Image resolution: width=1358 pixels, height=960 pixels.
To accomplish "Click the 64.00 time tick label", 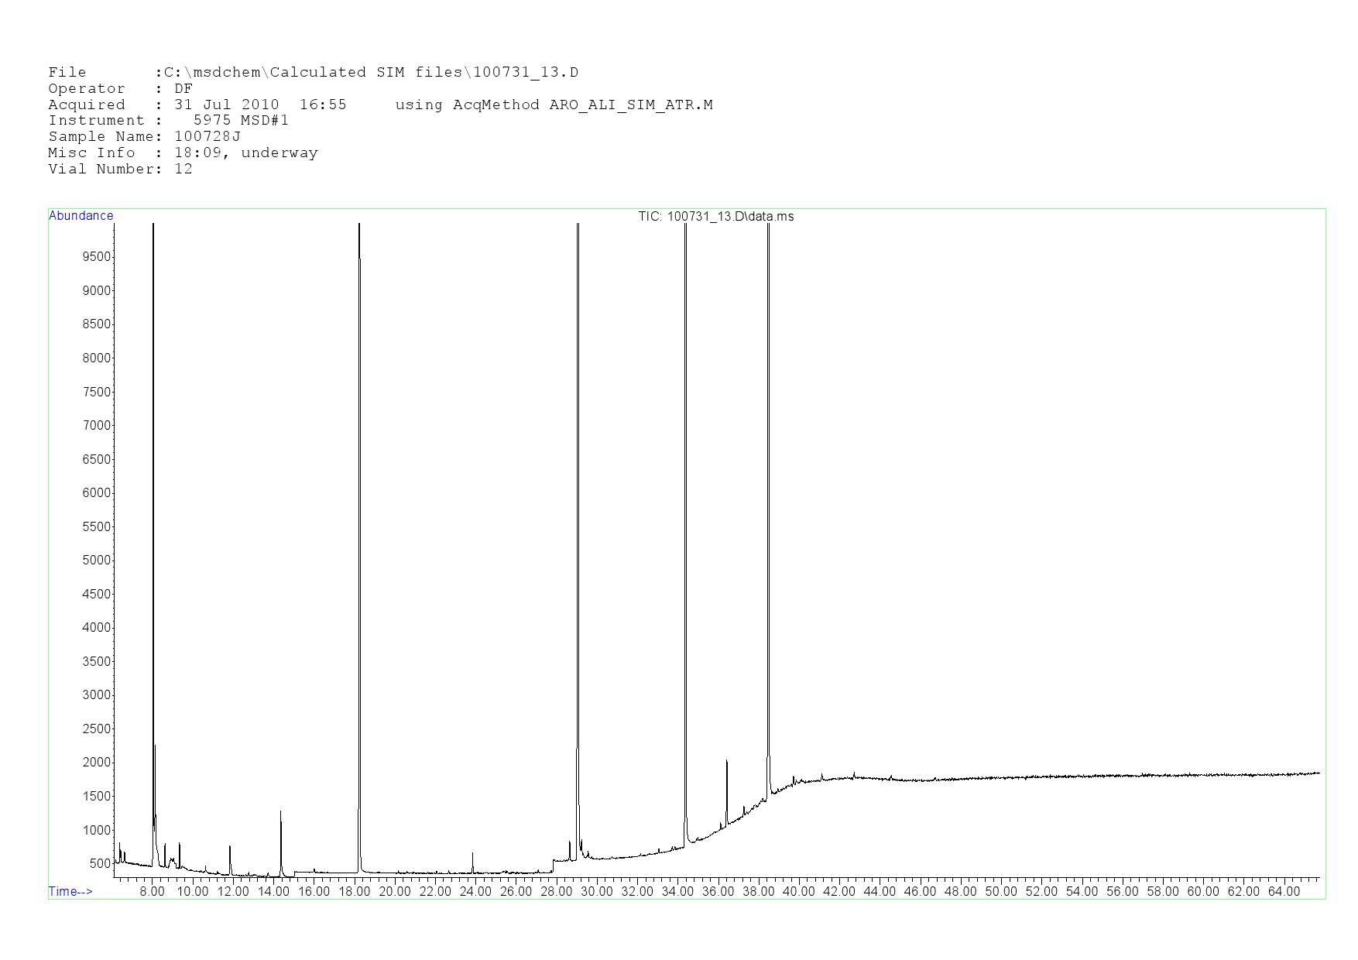I will tap(1284, 892).
